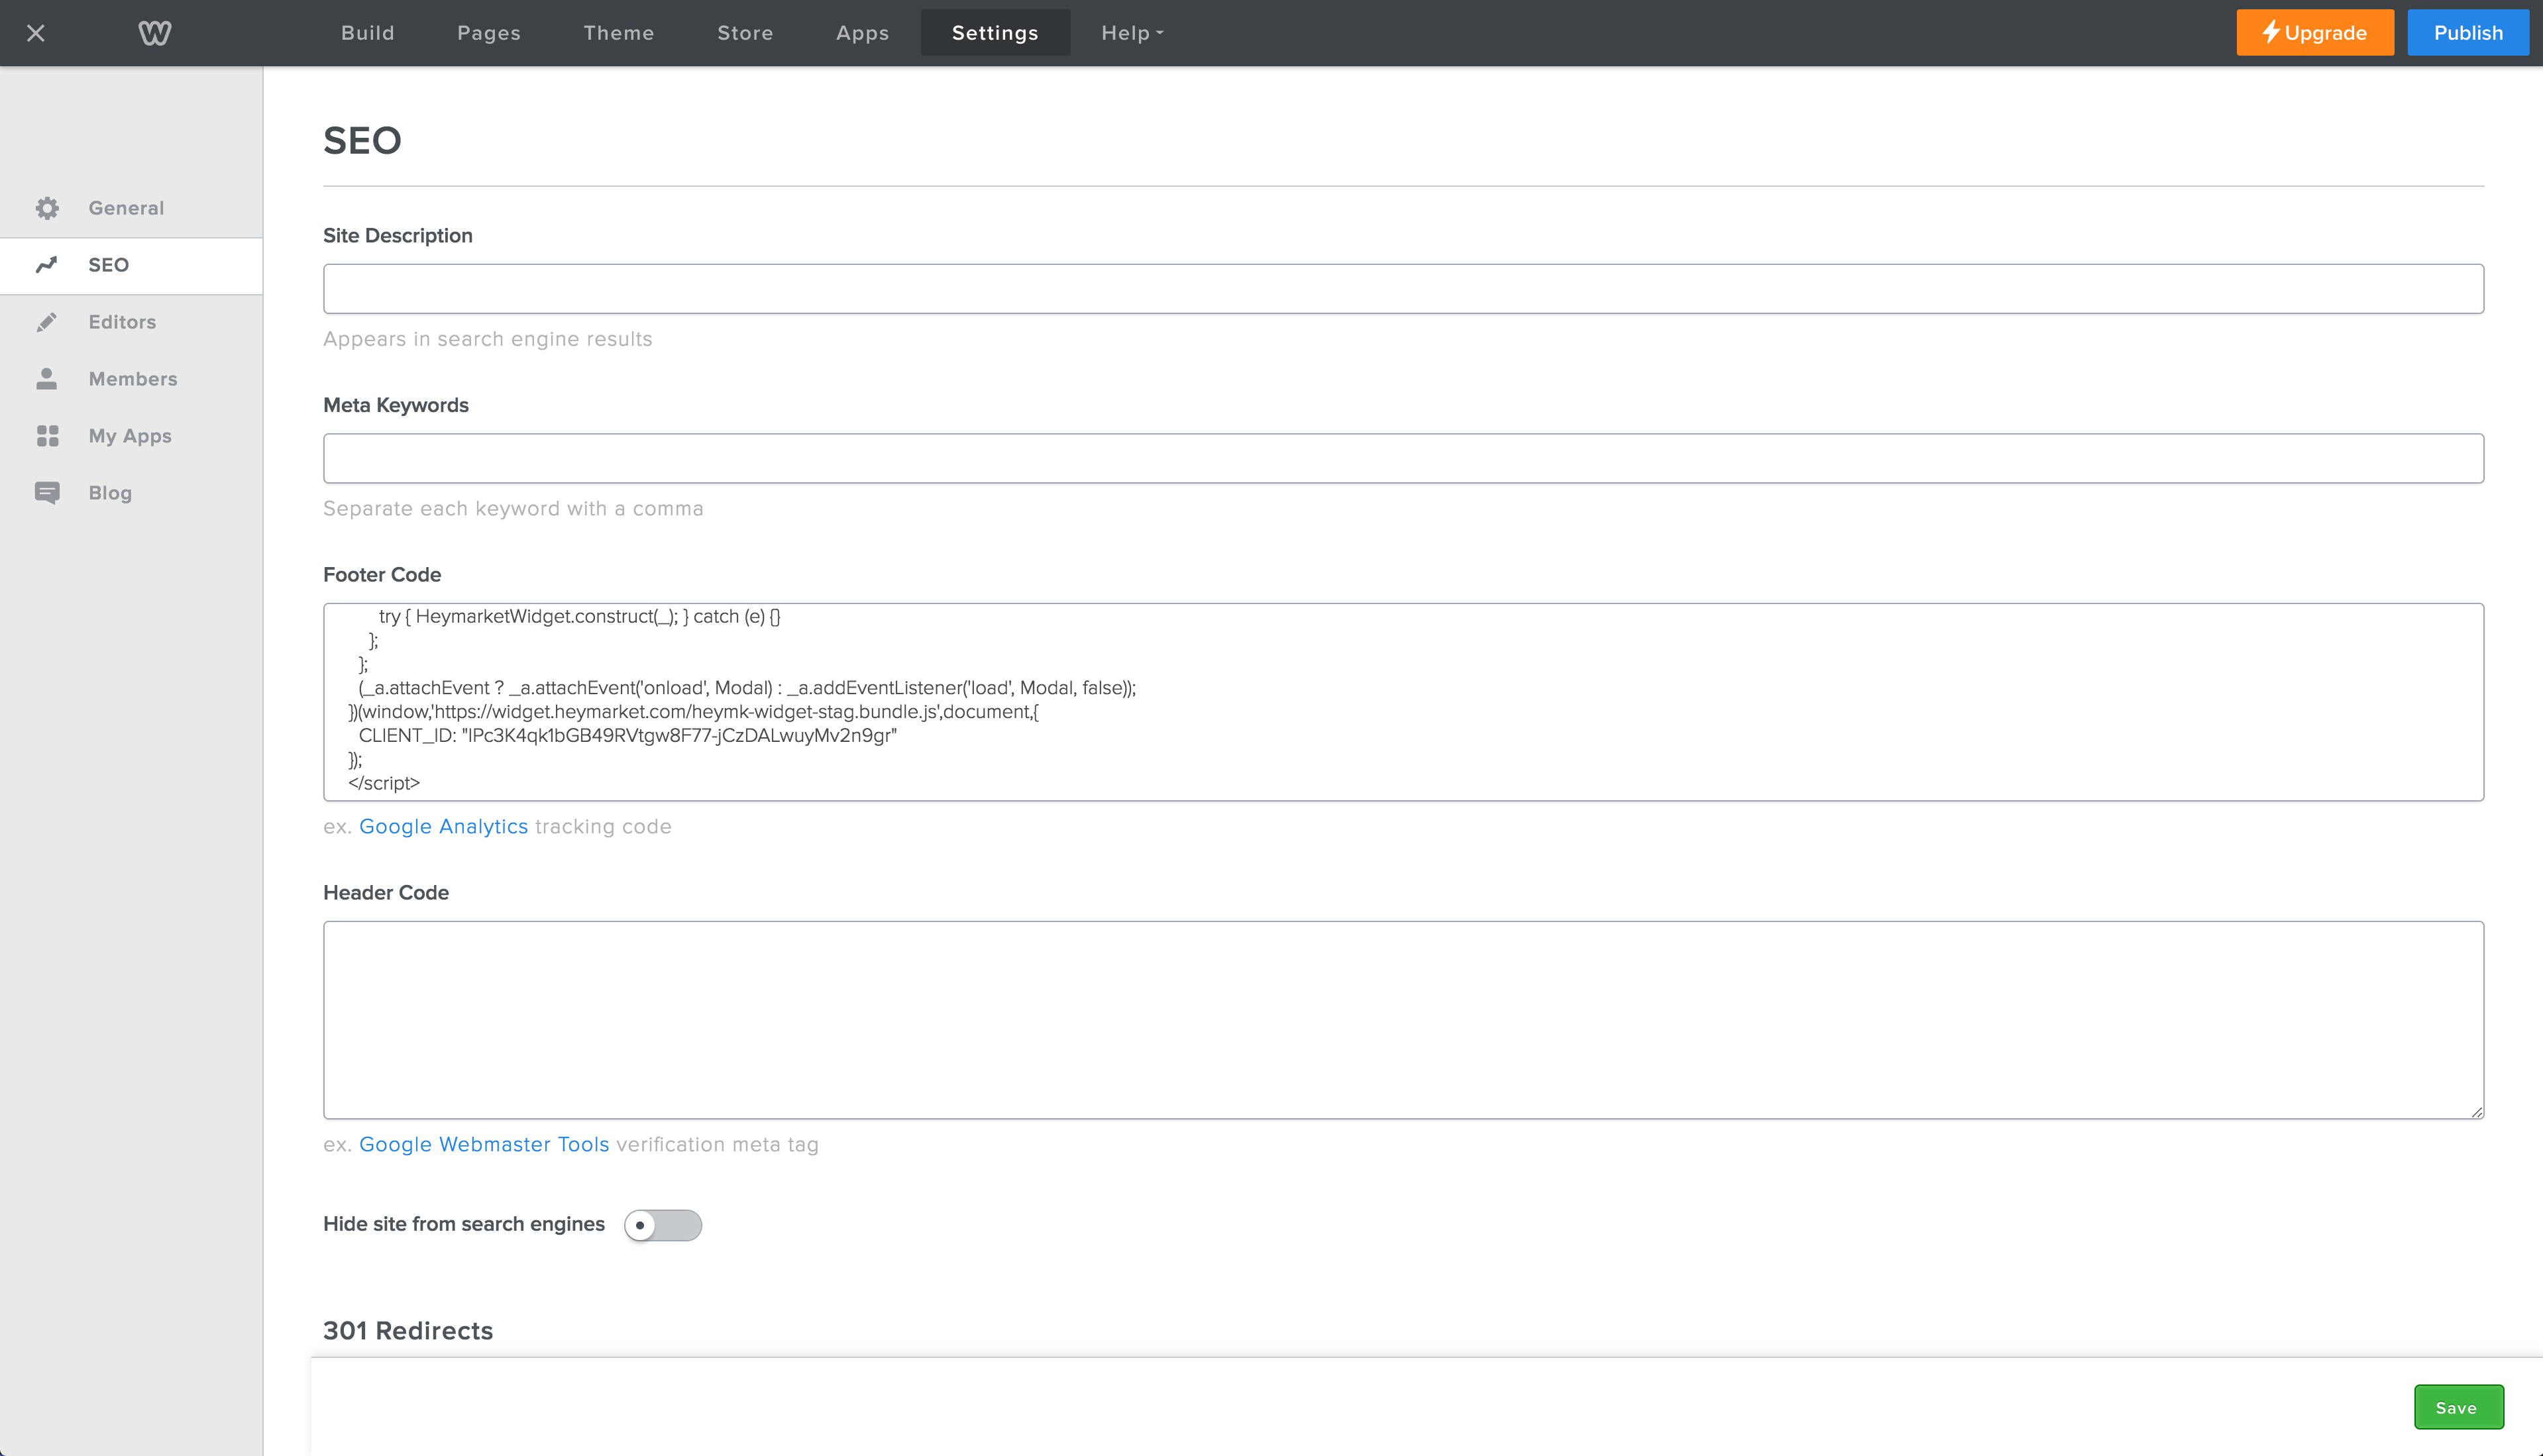Click the closing </script> line
2543x1456 pixels.
click(384, 783)
